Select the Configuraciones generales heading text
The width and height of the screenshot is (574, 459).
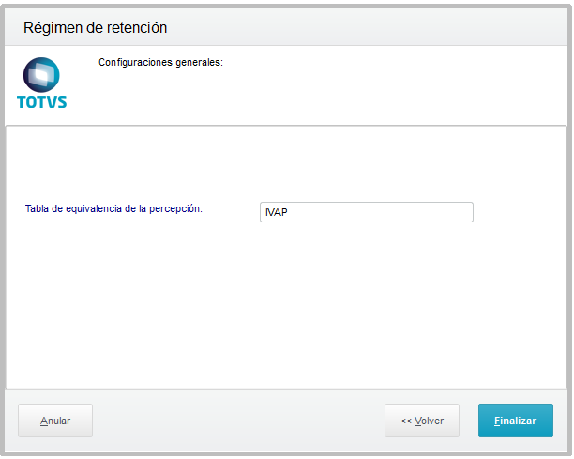click(x=160, y=64)
